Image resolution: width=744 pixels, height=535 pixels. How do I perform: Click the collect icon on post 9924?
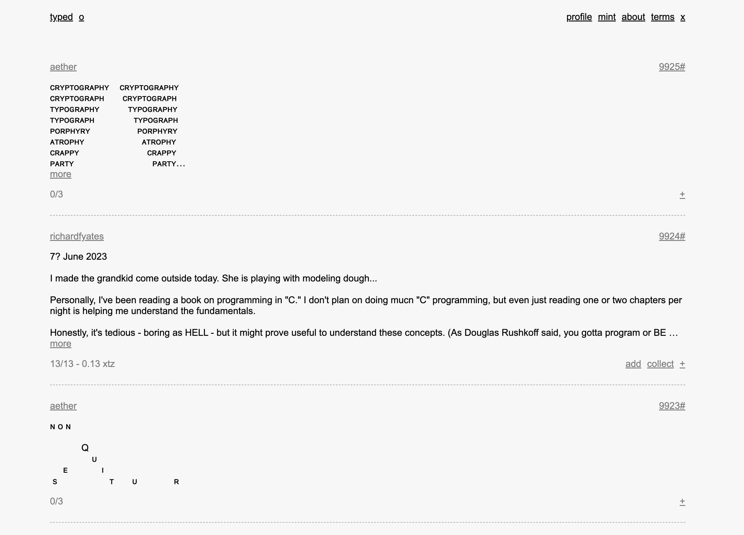(x=661, y=364)
